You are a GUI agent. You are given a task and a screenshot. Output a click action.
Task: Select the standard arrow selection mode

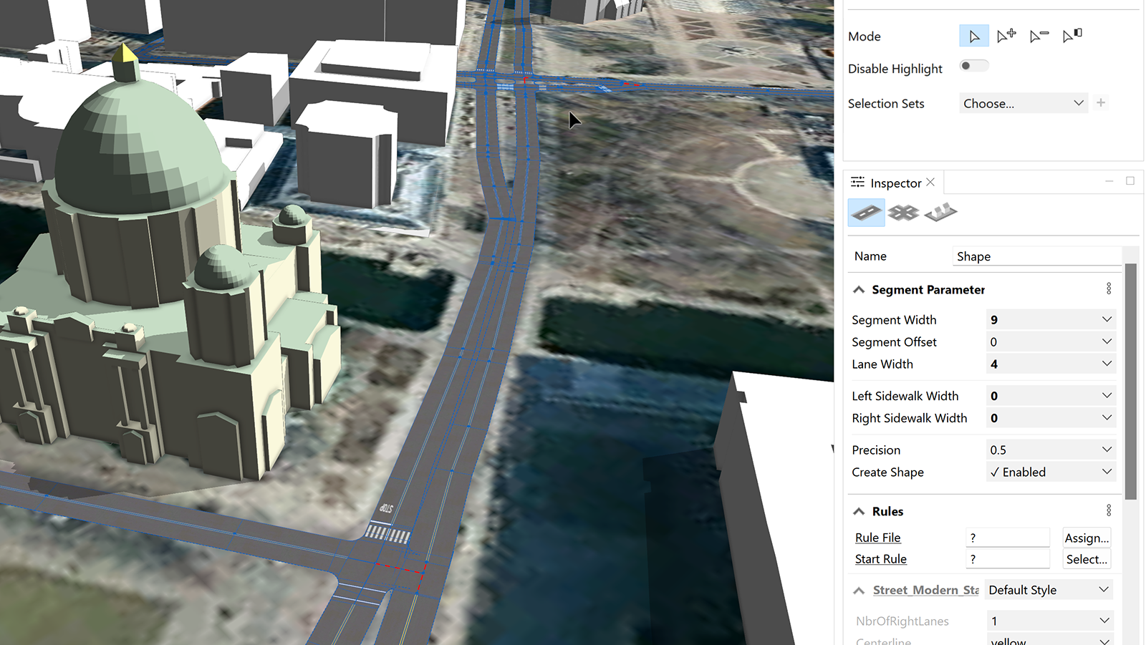(973, 36)
